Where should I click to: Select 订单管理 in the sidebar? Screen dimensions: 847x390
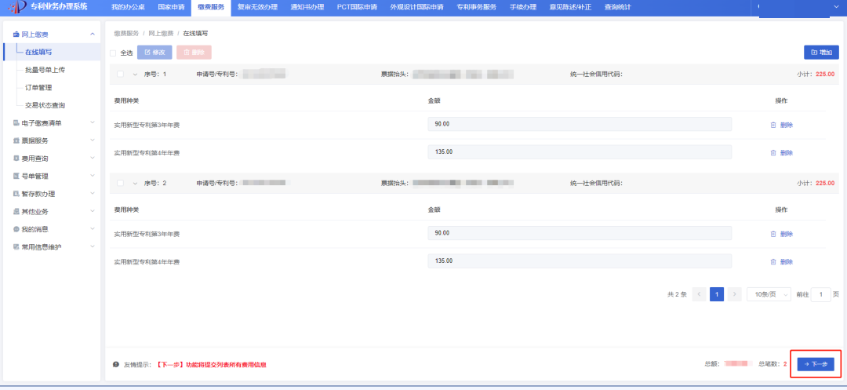(38, 87)
